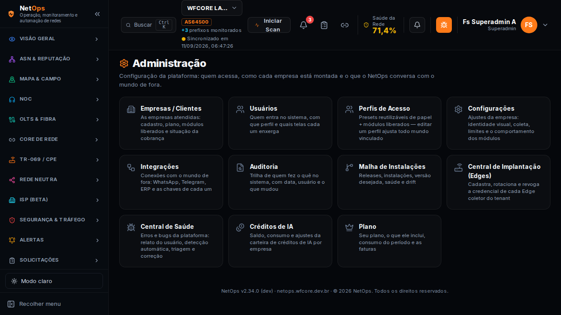Open the Rede Neutra menu item
The width and height of the screenshot is (561, 315).
tap(54, 180)
